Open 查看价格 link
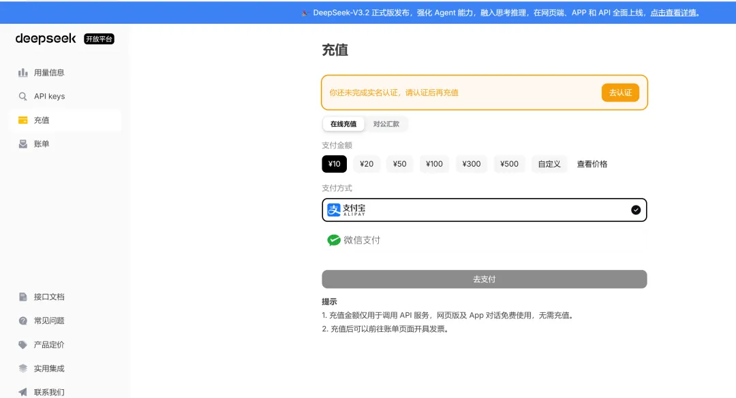Viewport: 736px width, 398px height. tap(592, 164)
